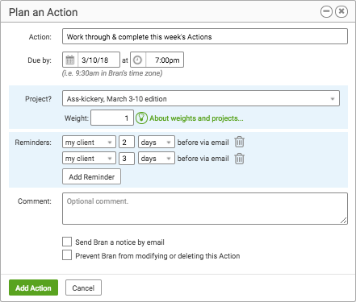The width and height of the screenshot is (356, 302).
Task: Click the Action text field
Action: 205,36
